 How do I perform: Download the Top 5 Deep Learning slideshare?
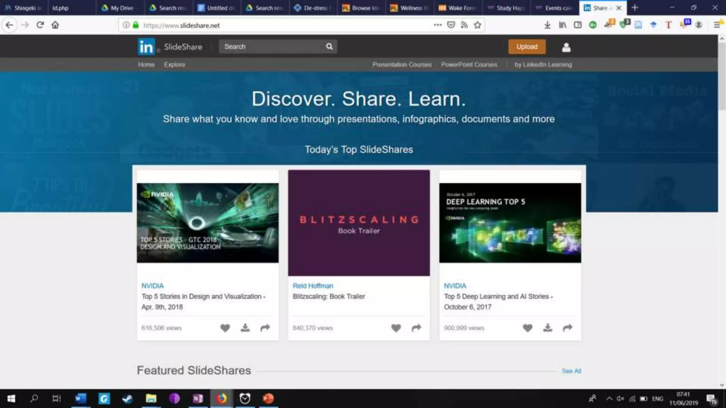(548, 328)
